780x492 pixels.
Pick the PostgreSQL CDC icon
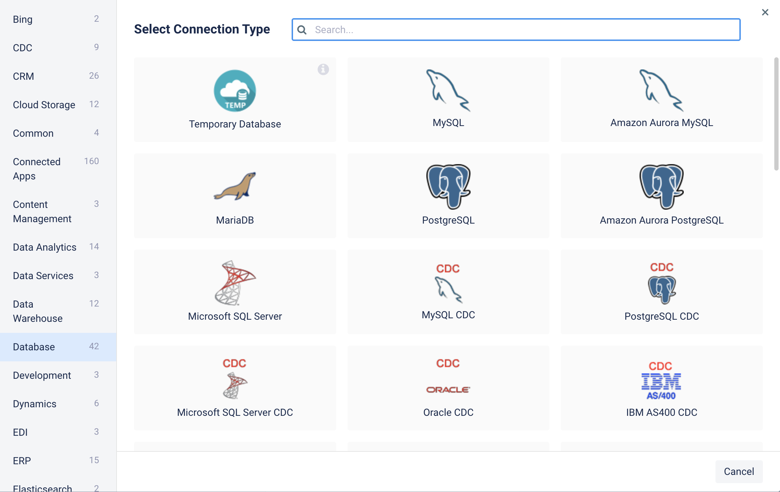tap(662, 283)
